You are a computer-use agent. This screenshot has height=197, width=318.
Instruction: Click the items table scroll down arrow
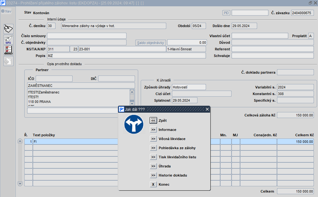[x=20, y=184]
